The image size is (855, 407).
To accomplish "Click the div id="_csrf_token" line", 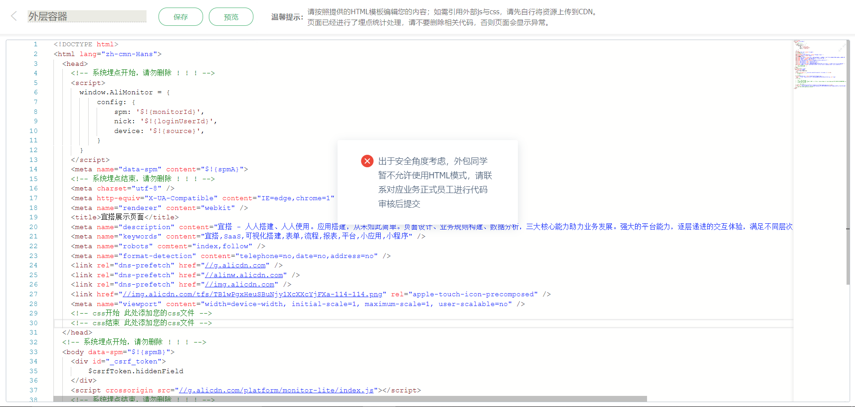I will [x=118, y=362].
